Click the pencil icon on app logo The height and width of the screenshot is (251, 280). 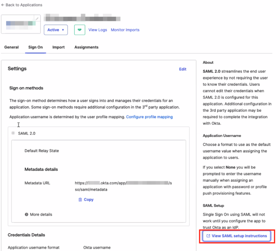pos(37,18)
